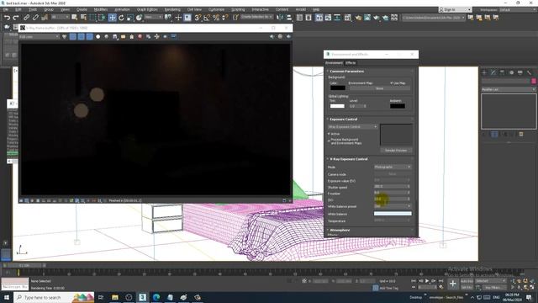
Task: Click the Windows Start button
Action: [x=6, y=297]
